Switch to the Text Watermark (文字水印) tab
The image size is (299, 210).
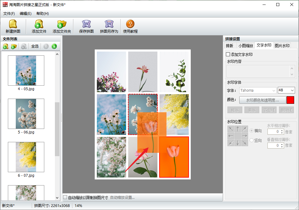[x=264, y=45]
